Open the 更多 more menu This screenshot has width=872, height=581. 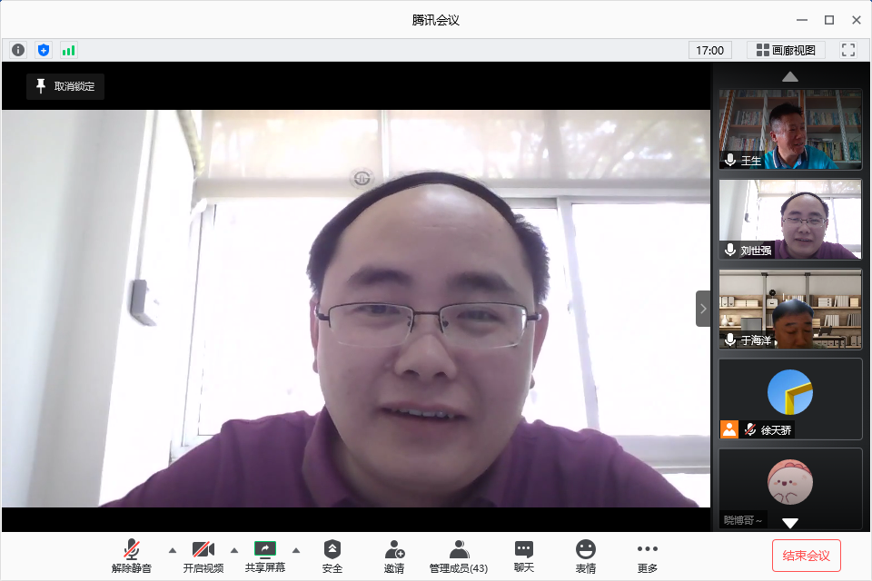click(x=648, y=556)
